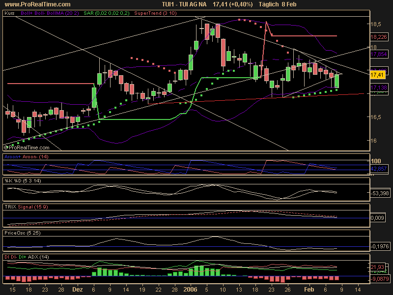Select the Aroon+ Aroon- (14) panel label
This screenshot has width=393, height=295.
pyautogui.click(x=28, y=156)
